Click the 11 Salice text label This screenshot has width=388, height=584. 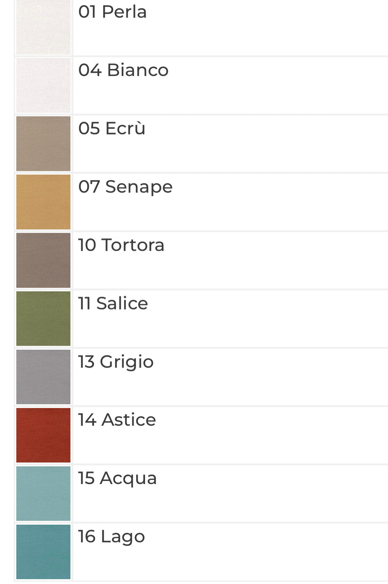[113, 303]
